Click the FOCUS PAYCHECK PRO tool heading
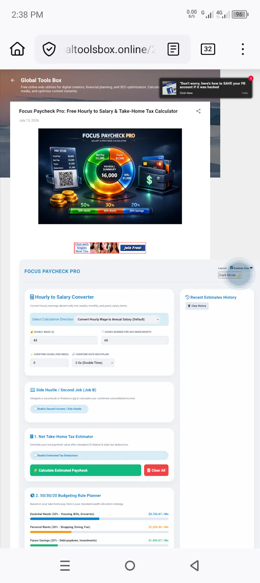This screenshot has height=583, width=260. tap(52, 271)
